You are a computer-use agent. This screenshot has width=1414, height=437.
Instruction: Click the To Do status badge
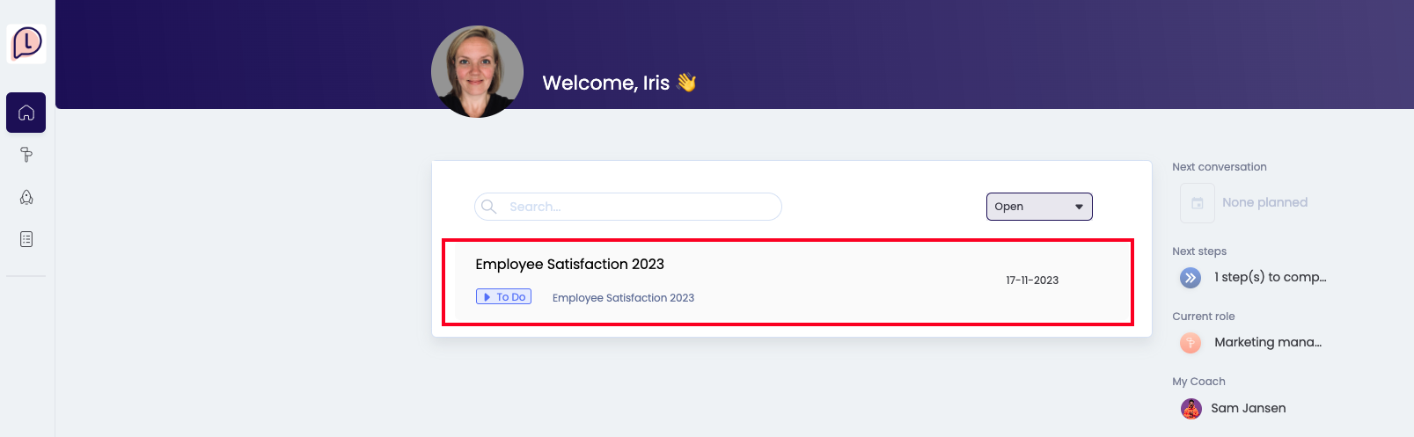503,297
